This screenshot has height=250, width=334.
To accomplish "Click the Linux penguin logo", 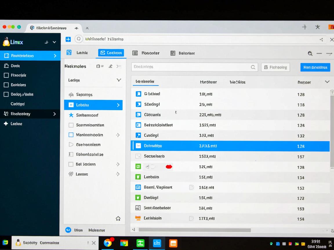I will click(x=6, y=42).
